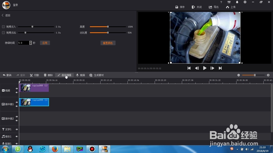Screen dimensions: 273x153
Task: Zoom in timeline with plus icon
Action: coord(268,75)
